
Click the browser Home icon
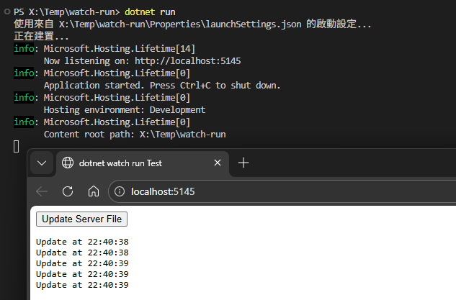tap(93, 191)
